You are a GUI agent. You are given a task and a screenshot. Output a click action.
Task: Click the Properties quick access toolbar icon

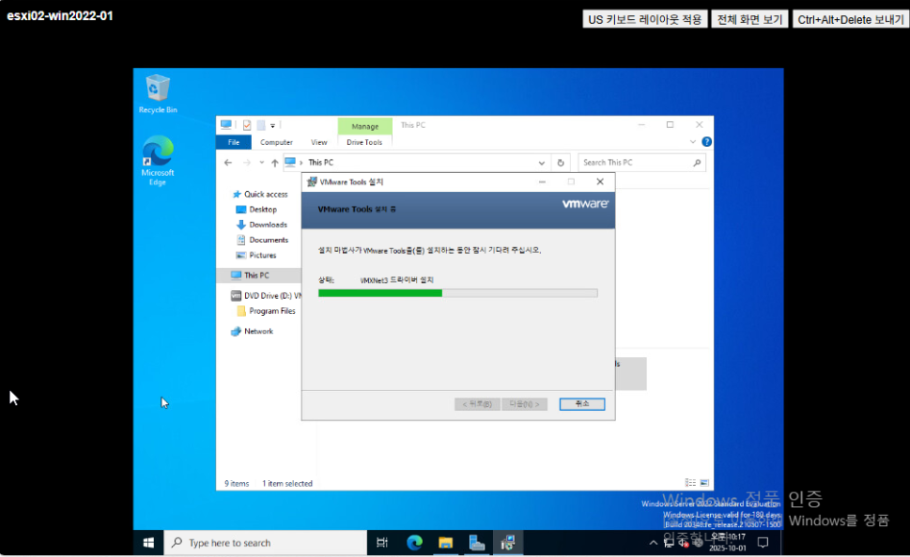tap(247, 125)
